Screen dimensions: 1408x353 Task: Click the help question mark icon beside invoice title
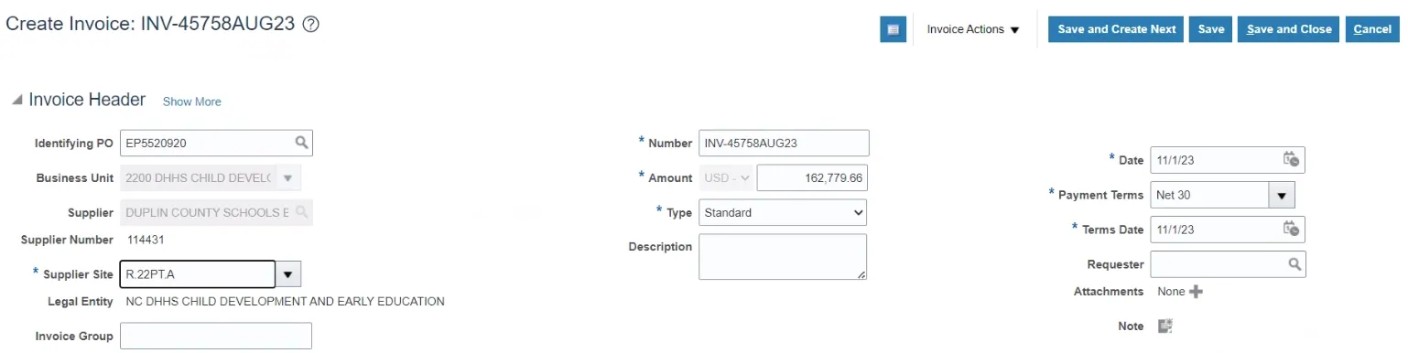(x=310, y=26)
